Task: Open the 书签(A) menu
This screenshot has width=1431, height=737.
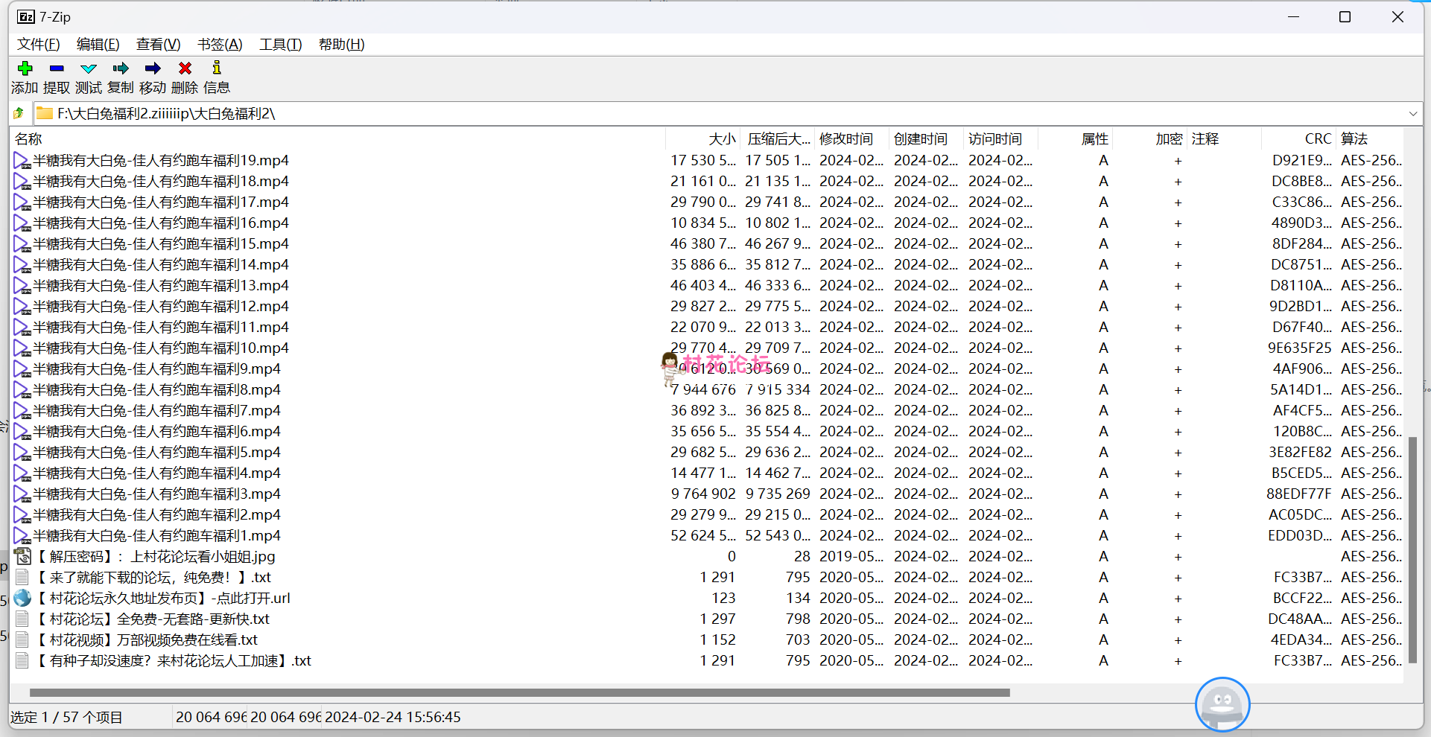Action: point(220,45)
